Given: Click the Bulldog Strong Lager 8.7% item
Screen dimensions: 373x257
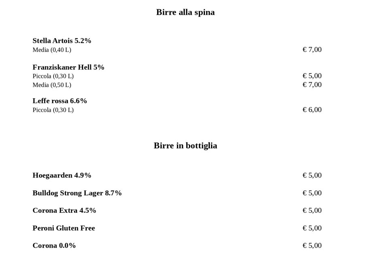Looking at the screenshot, I should (77, 193).
